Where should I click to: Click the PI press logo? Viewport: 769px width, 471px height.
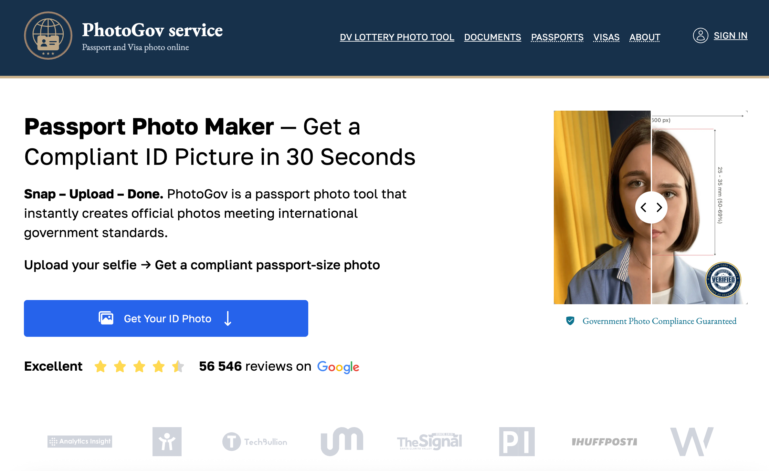coord(517,442)
